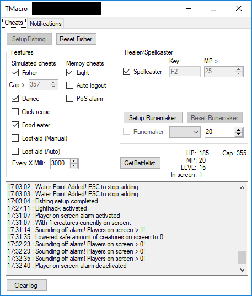The height and width of the screenshot is (296, 252).
Task: Click the Reset Runemaker button
Action: [x=215, y=118]
